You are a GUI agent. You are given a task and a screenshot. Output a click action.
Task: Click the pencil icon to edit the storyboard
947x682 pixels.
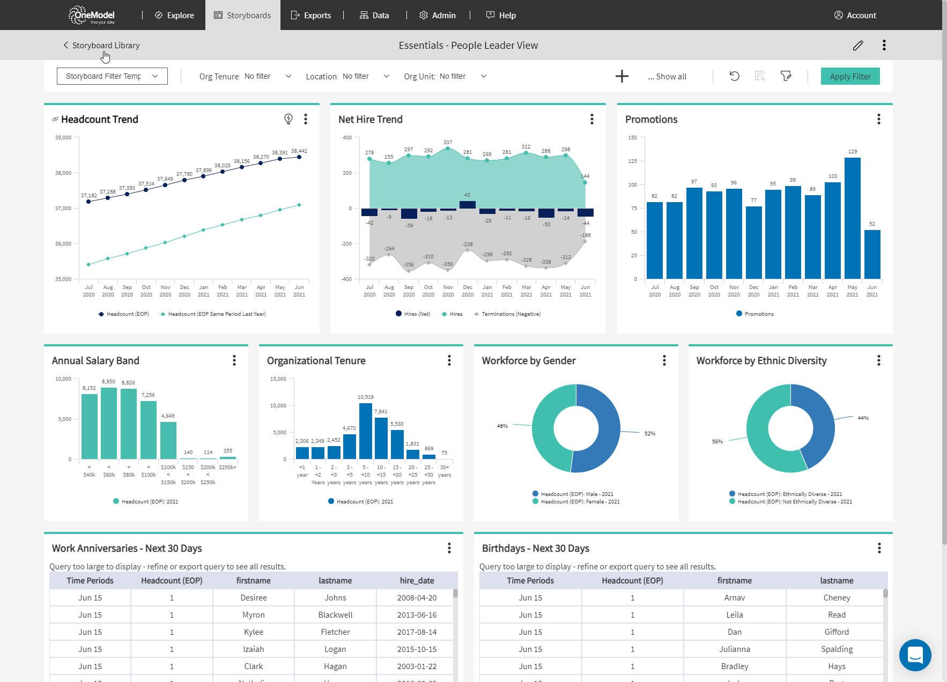(x=858, y=45)
